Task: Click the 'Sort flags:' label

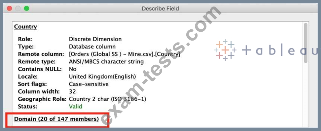Action: tap(32, 84)
